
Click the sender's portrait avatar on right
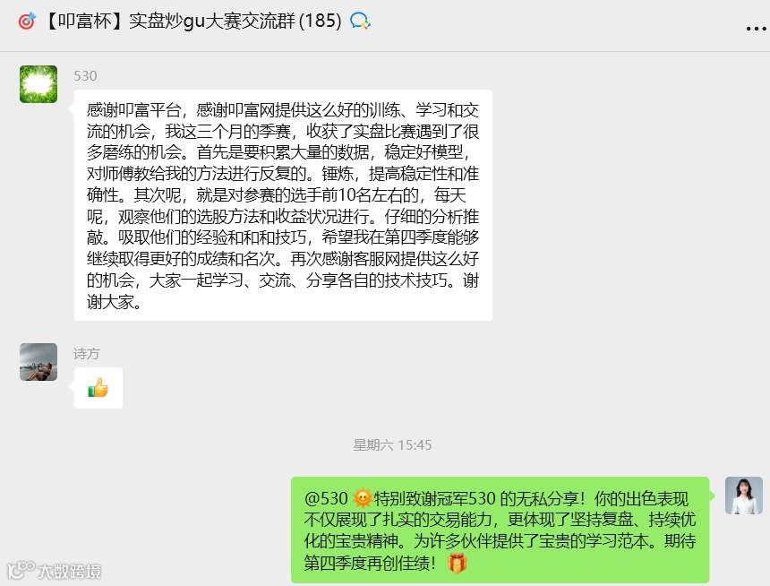[744, 496]
